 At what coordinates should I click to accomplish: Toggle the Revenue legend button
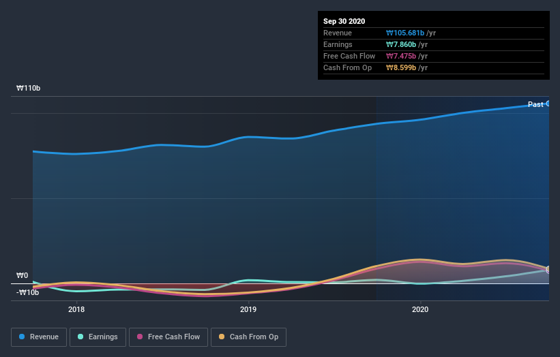(x=39, y=337)
